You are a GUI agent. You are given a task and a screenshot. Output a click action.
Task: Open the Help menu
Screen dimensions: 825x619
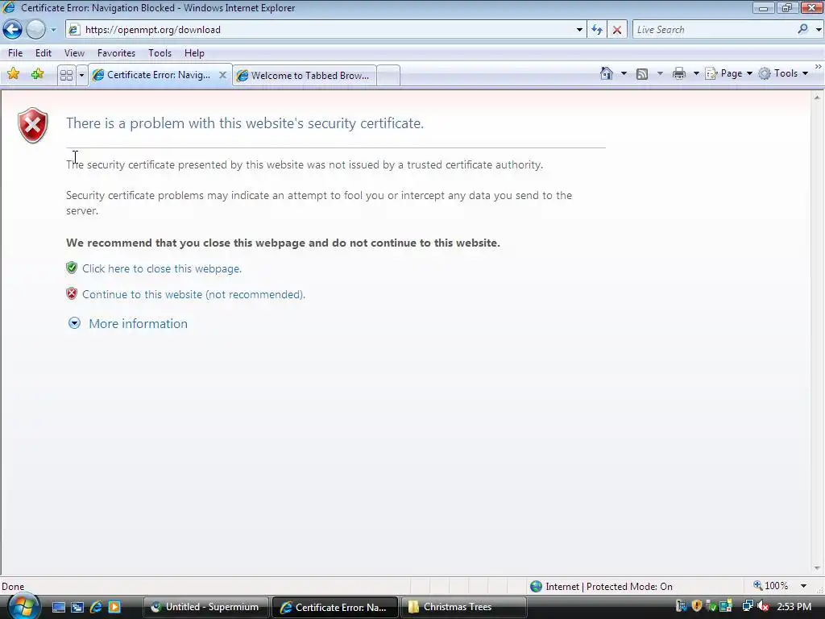pos(194,53)
